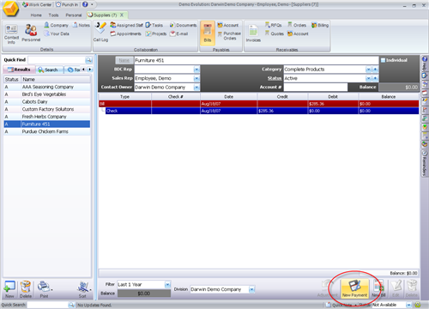Open Assigned Staff list
Screen dimensions: 429x309
[126, 25]
